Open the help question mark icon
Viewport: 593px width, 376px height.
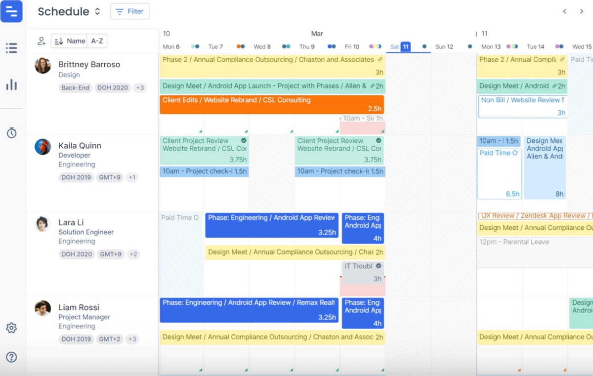point(11,357)
